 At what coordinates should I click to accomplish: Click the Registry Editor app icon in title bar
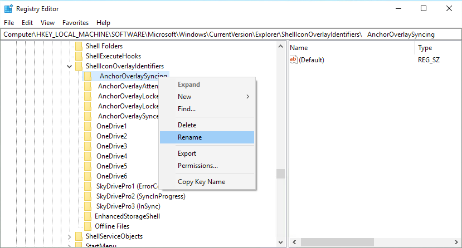point(8,9)
